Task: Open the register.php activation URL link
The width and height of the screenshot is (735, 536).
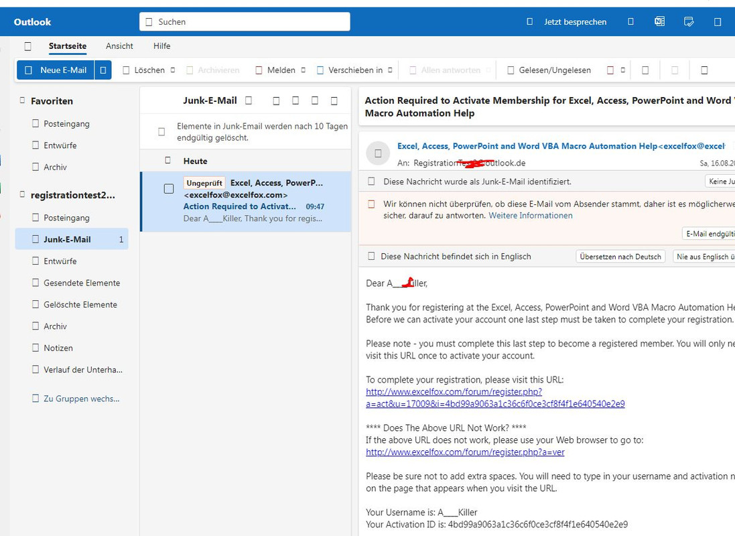Action: [x=495, y=398]
